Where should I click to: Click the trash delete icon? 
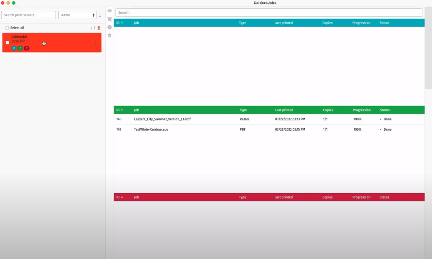[109, 36]
